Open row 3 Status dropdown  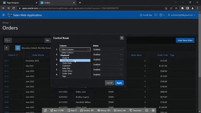(108, 59)
